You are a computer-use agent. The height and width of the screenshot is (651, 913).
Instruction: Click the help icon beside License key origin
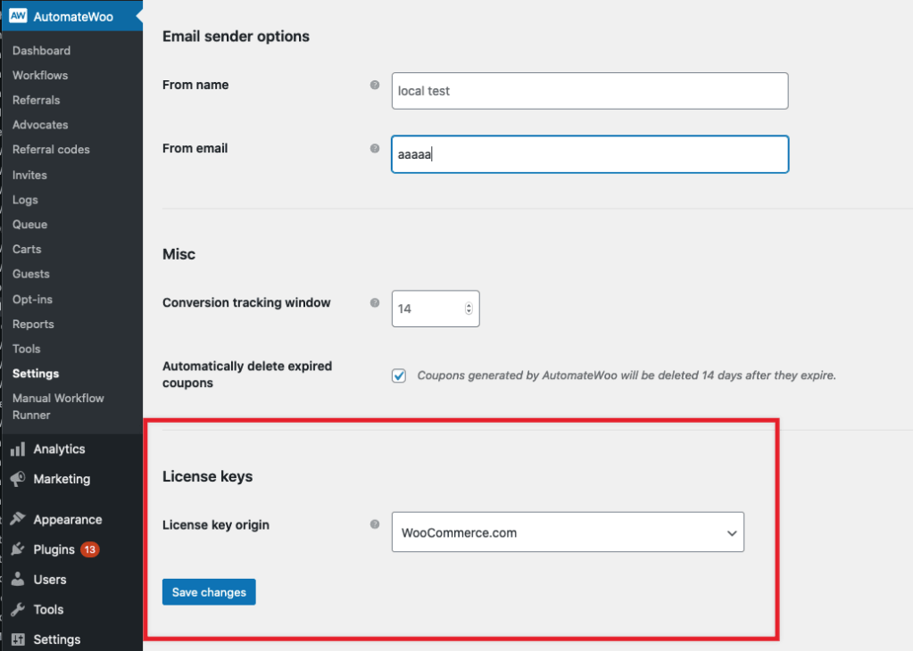pyautogui.click(x=374, y=525)
